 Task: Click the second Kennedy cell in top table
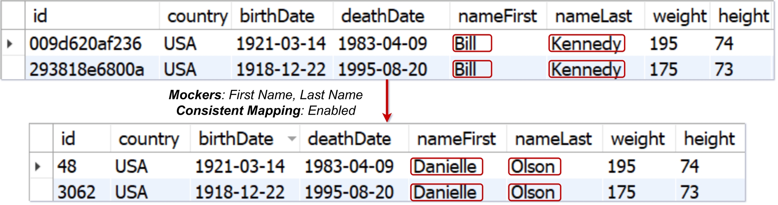pyautogui.click(x=586, y=69)
